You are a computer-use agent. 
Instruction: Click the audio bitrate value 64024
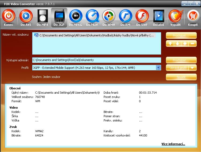(39, 135)
